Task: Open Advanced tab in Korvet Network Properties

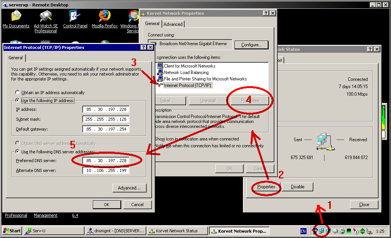Action: tap(173, 24)
